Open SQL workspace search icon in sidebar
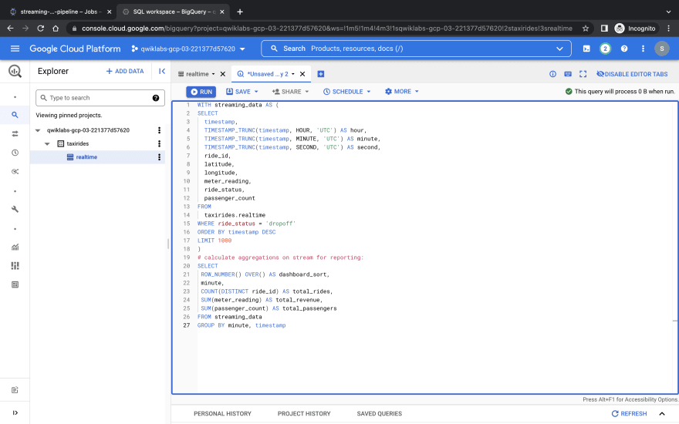 tap(15, 115)
